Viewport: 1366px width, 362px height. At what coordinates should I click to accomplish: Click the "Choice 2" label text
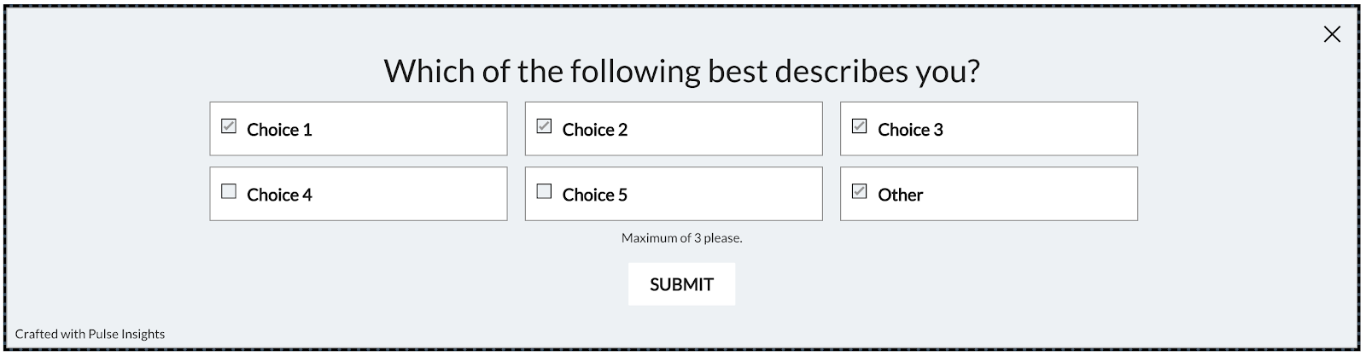[594, 130]
